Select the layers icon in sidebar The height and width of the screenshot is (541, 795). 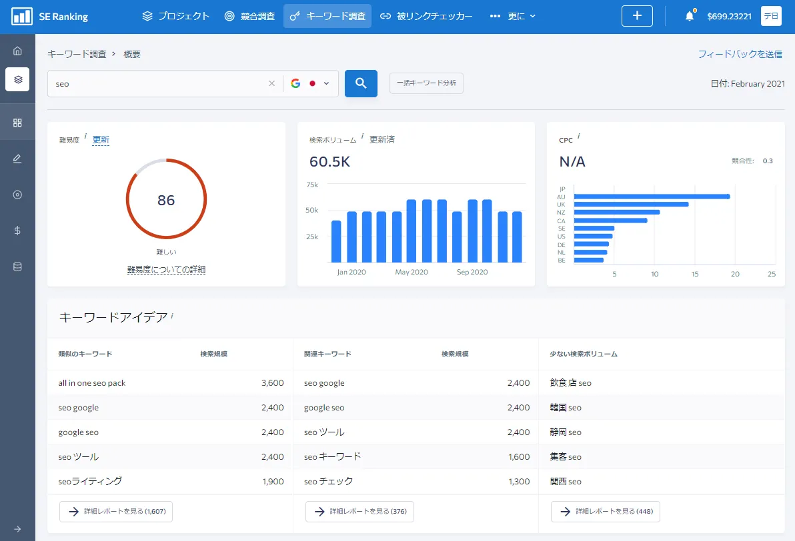(x=17, y=79)
